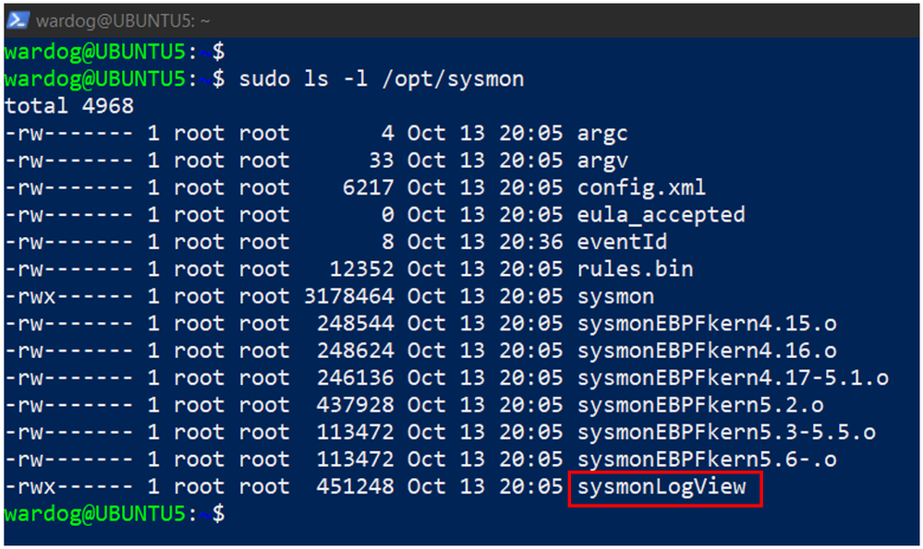Click the eula_accepted file entry
The image size is (923, 549).
[x=661, y=215]
